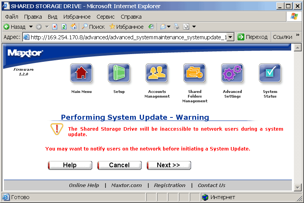
Task: Open the Справка menu
Action: pyautogui.click(x=131, y=17)
